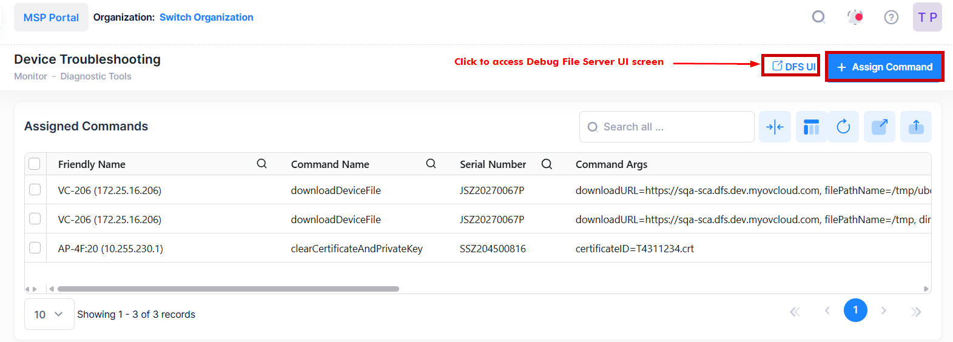Image resolution: width=953 pixels, height=342 pixels.
Task: Open the MSP Portal tab
Action: point(51,17)
